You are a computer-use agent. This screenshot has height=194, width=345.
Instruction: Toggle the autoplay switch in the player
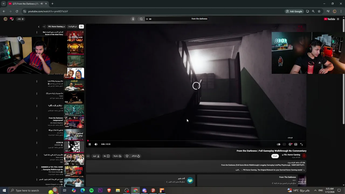(x=278, y=144)
